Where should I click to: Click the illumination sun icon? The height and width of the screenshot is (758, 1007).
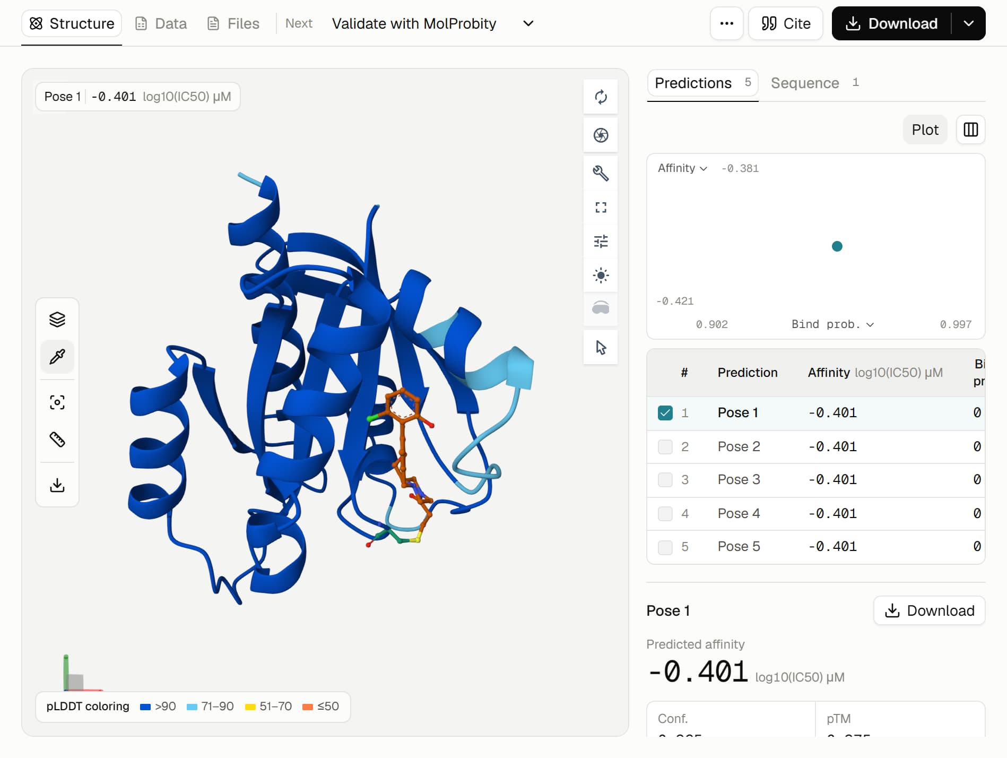coord(601,275)
